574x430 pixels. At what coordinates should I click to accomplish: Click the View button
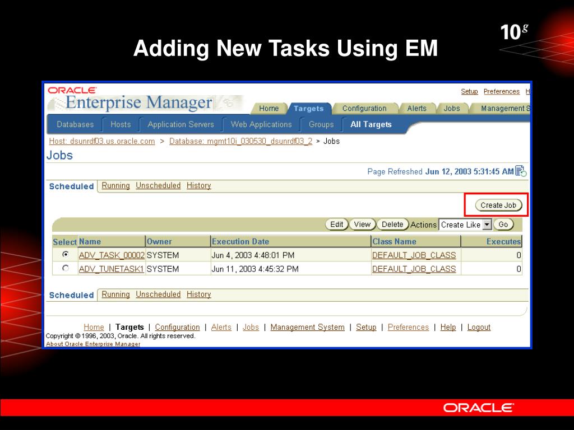(x=362, y=225)
